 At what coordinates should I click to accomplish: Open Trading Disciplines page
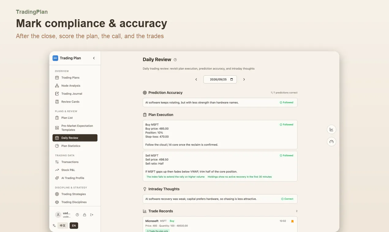75,202
